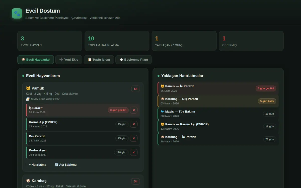The width and height of the screenshot is (301, 188).
Task: Click the 120 gün badge
Action: coord(121,152)
